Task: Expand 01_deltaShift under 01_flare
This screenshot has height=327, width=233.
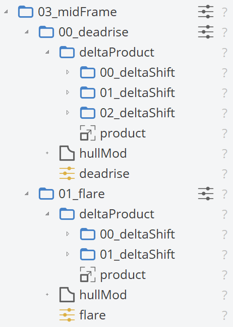Action: click(68, 254)
